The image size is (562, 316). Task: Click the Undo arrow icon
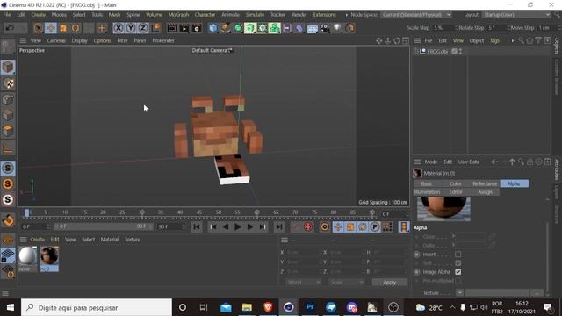tap(10, 28)
